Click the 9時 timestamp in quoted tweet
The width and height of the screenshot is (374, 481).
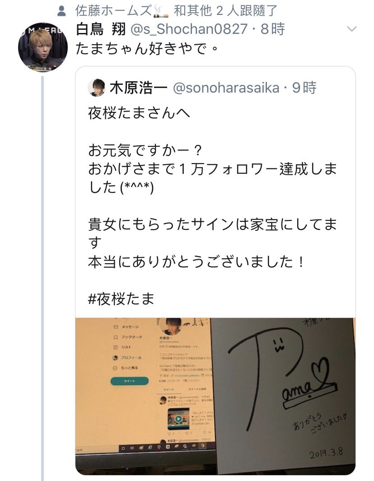tap(304, 88)
